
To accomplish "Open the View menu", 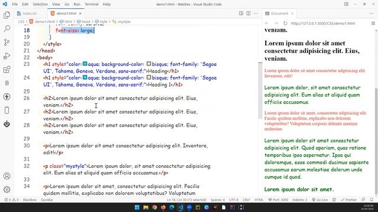I will coord(56,4).
